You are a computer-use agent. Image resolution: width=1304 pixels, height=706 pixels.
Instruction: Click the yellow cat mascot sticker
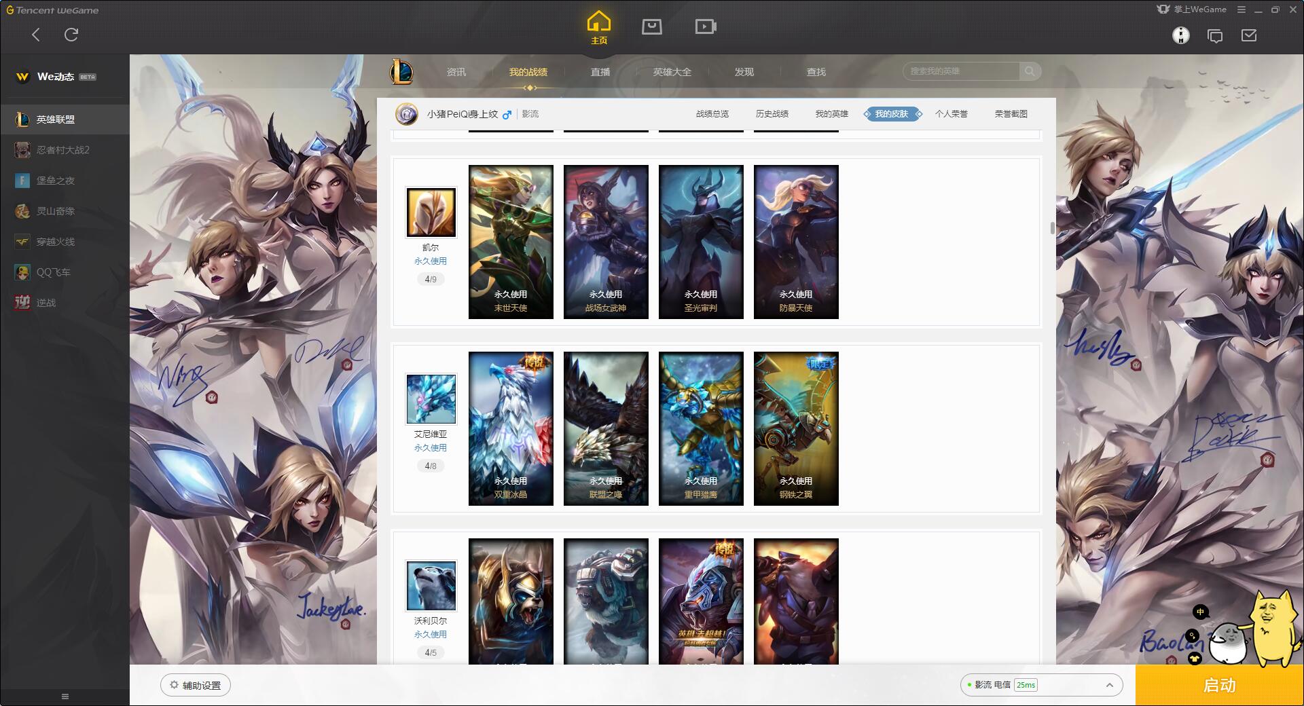pyautogui.click(x=1274, y=629)
